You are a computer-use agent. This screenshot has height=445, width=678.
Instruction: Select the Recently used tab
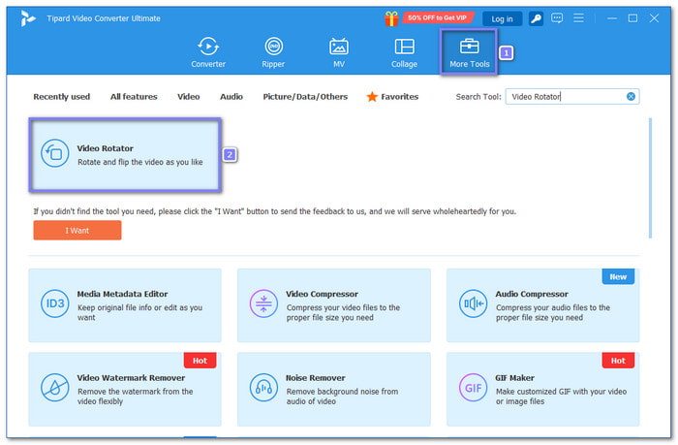pos(62,97)
